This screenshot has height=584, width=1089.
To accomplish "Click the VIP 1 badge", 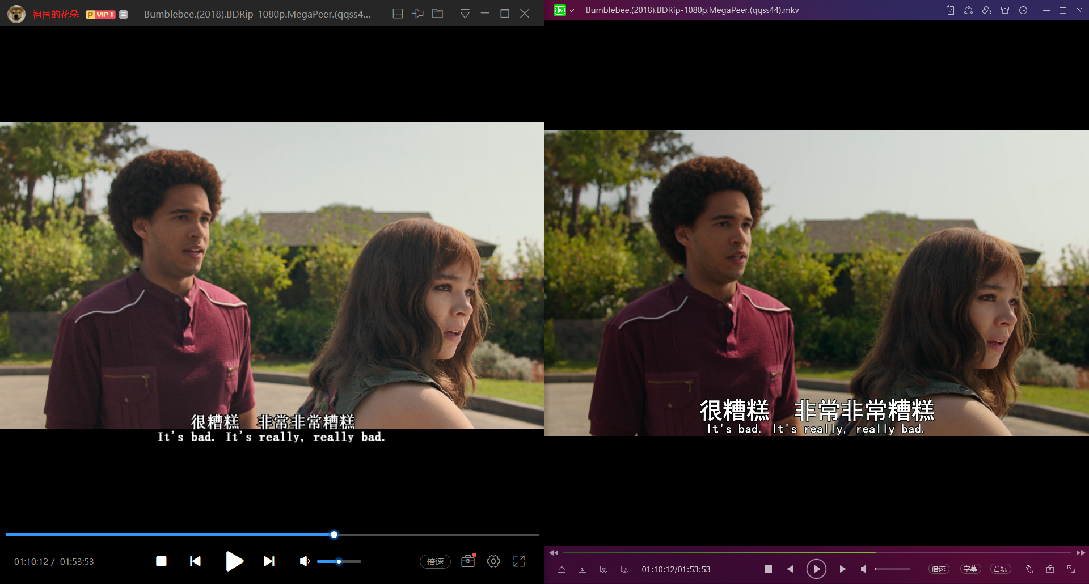I will pyautogui.click(x=100, y=14).
